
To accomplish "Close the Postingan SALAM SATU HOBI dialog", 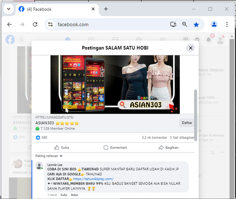I will [x=191, y=48].
